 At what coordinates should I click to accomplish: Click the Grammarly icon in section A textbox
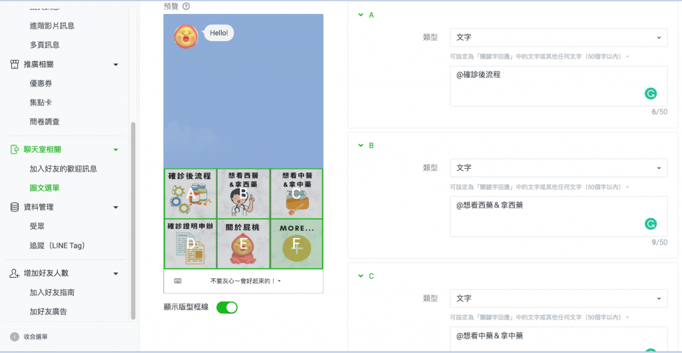coord(650,93)
